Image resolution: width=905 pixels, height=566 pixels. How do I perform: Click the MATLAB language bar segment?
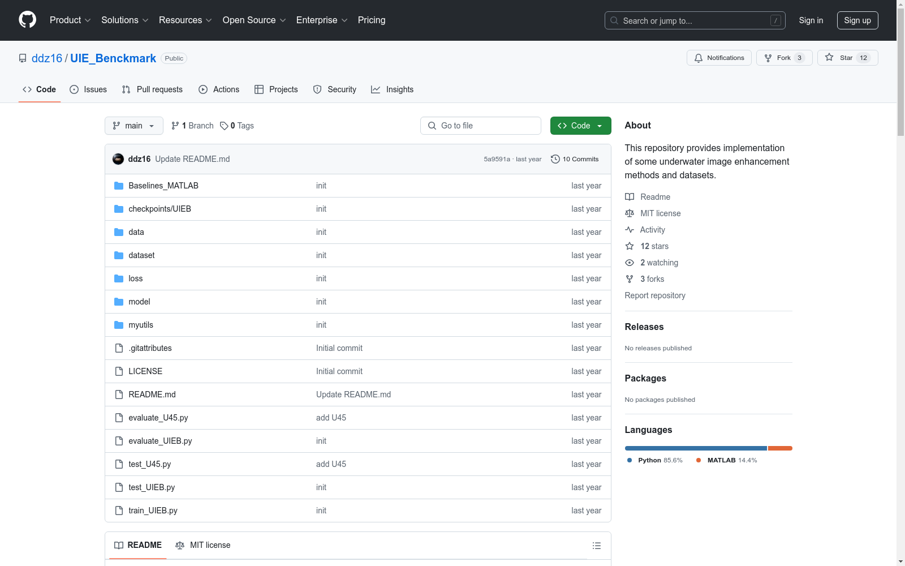[780, 448]
